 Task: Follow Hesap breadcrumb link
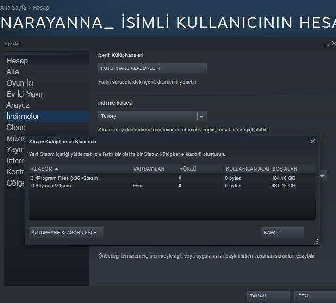point(41,8)
